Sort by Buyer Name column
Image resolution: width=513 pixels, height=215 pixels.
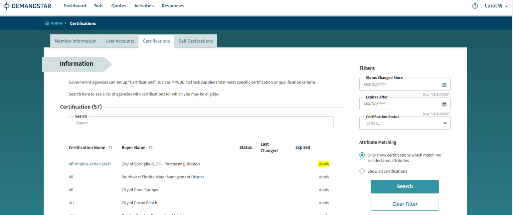coord(150,147)
